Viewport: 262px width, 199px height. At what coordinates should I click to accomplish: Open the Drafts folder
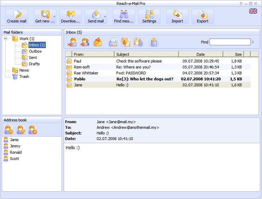pos(34,64)
